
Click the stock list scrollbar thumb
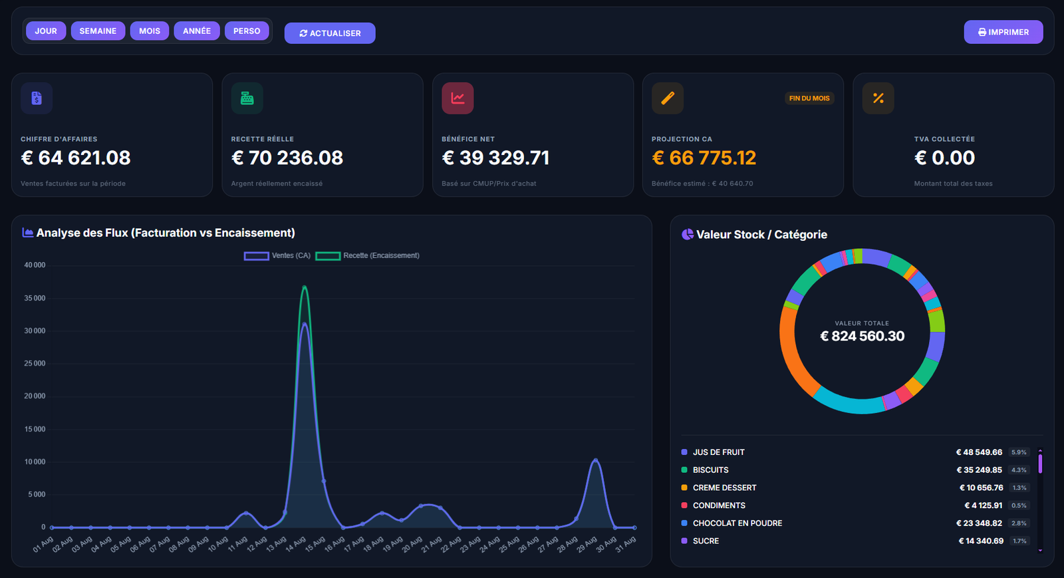pyautogui.click(x=1040, y=464)
